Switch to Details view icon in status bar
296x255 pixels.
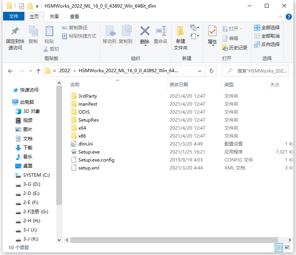[x=279, y=247]
